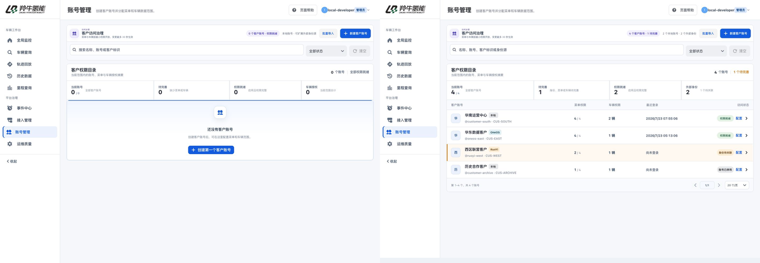Click 身份待关联 status badge on 西区联营客户
The width and height of the screenshot is (760, 263).
tap(725, 153)
